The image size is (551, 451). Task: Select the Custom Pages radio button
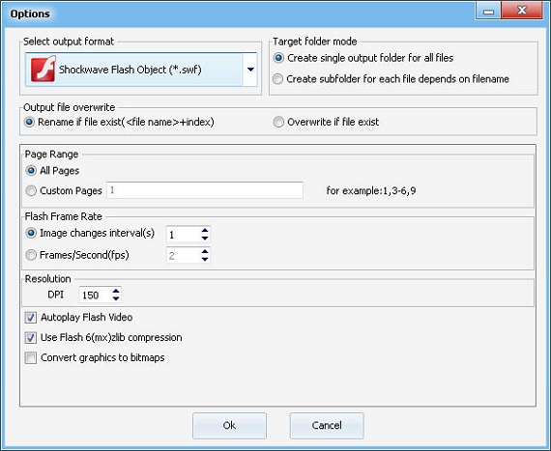(31, 190)
